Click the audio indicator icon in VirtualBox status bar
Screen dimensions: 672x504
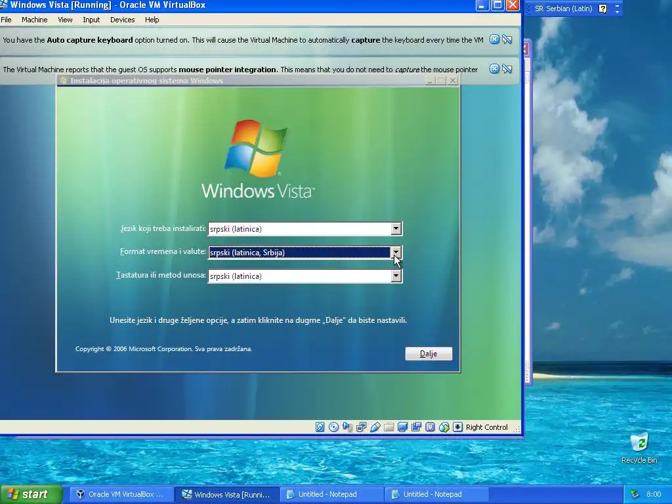tap(347, 427)
